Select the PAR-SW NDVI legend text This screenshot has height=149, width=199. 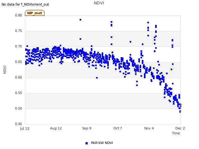click(102, 143)
